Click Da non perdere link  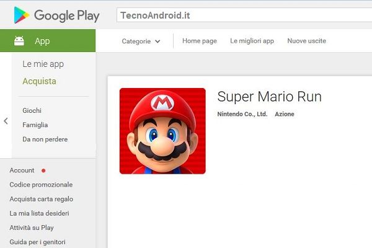click(x=45, y=139)
